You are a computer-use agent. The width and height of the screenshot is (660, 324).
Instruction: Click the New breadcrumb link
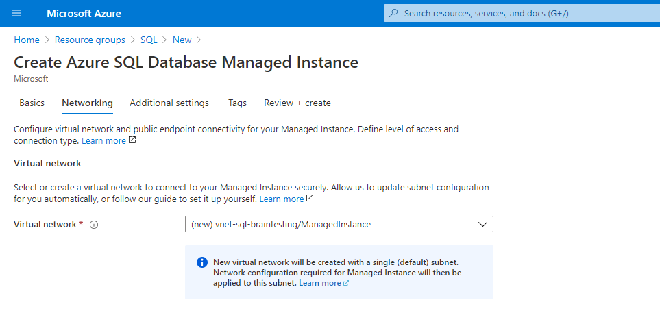pyautogui.click(x=182, y=40)
